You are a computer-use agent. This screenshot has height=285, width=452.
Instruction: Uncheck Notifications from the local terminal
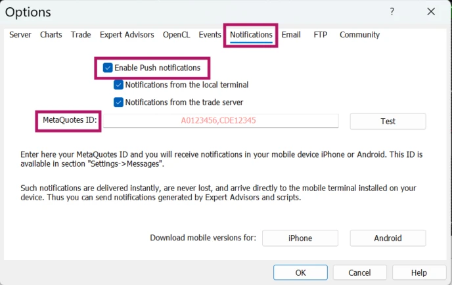coord(118,85)
